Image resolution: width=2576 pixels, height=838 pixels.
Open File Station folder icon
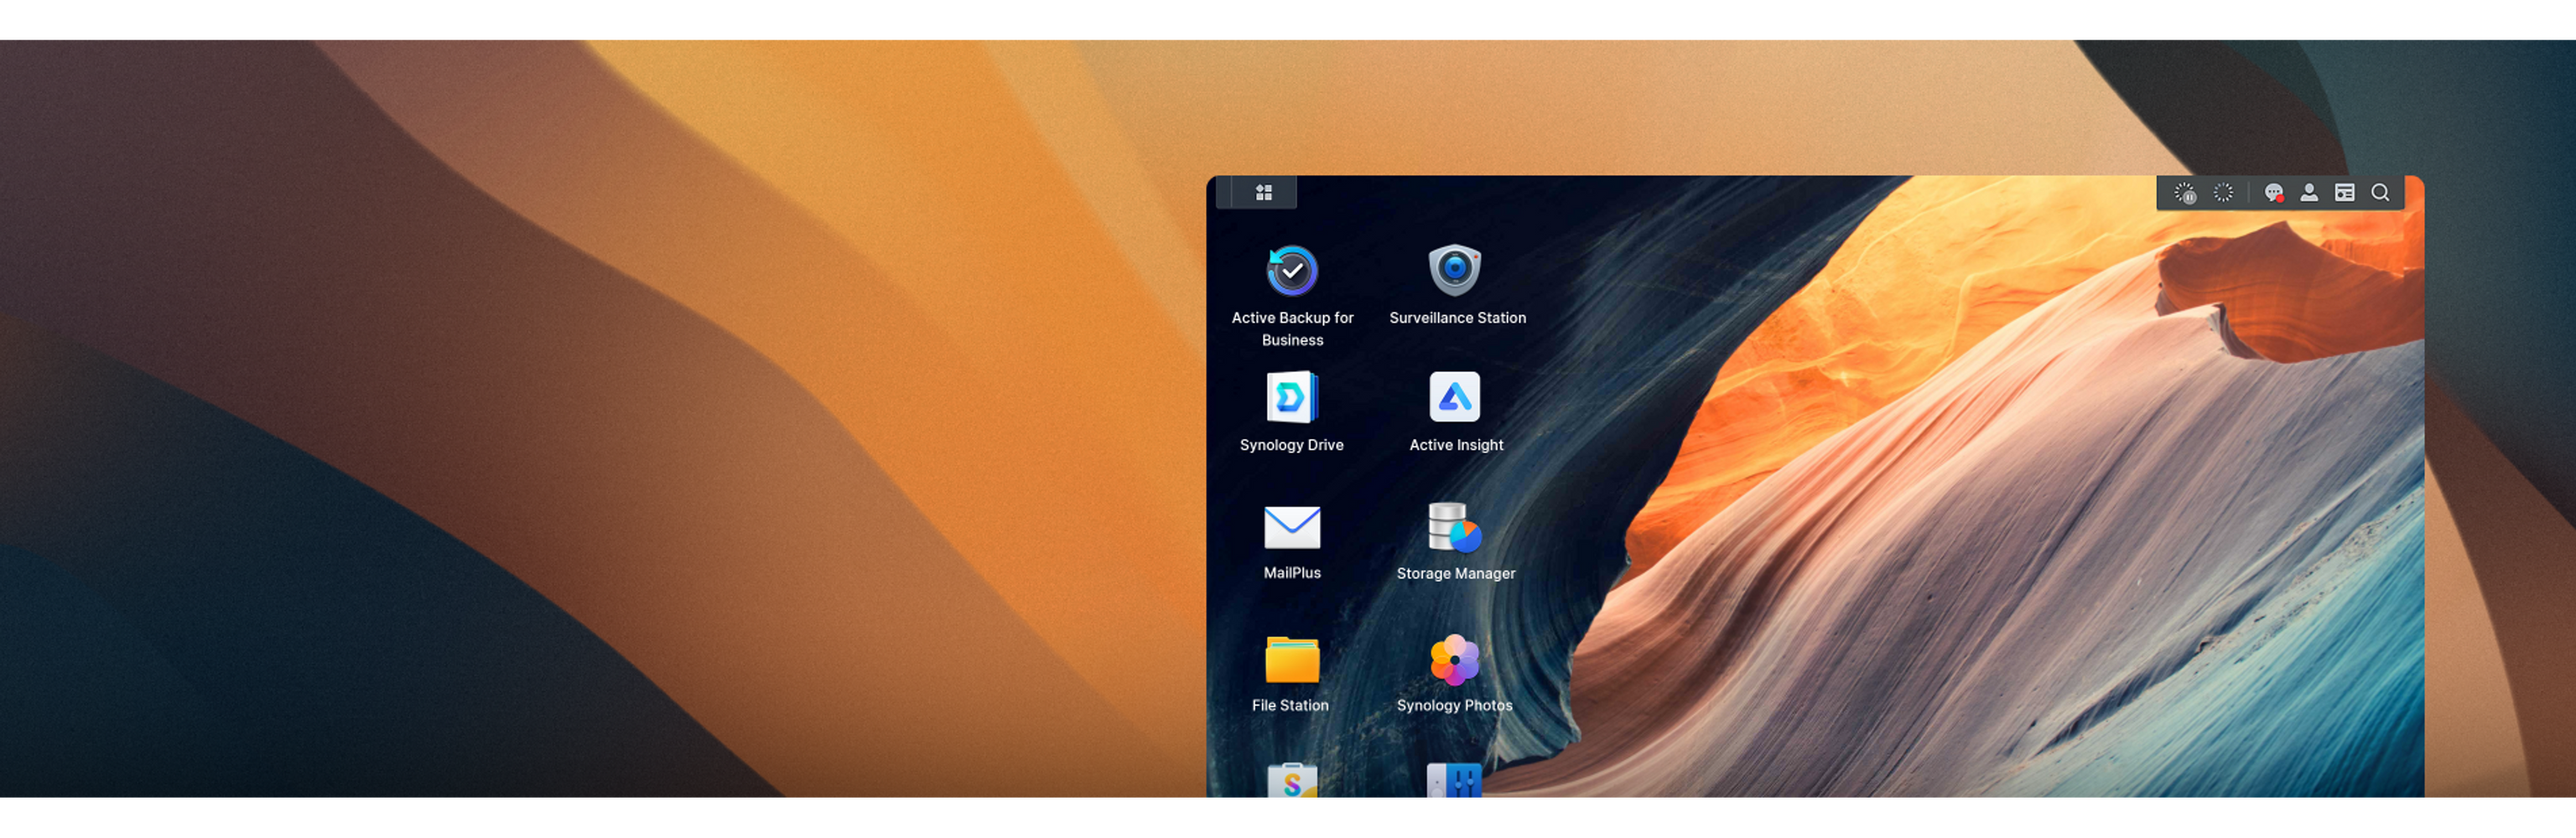1292,660
